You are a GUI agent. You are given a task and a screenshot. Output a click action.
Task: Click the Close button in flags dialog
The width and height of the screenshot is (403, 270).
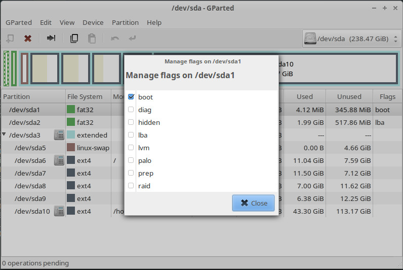point(254,203)
